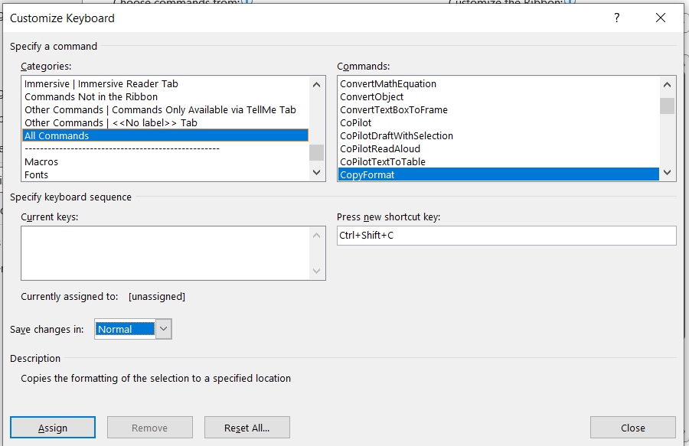The image size is (689, 446).
Task: Select the CoPilotReadAloud command
Action: pyautogui.click(x=380, y=148)
